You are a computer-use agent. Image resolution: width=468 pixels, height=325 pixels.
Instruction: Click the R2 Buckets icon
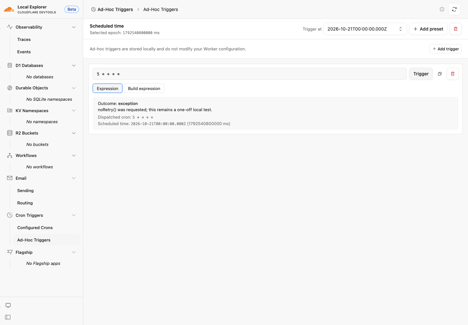pyautogui.click(x=10, y=133)
